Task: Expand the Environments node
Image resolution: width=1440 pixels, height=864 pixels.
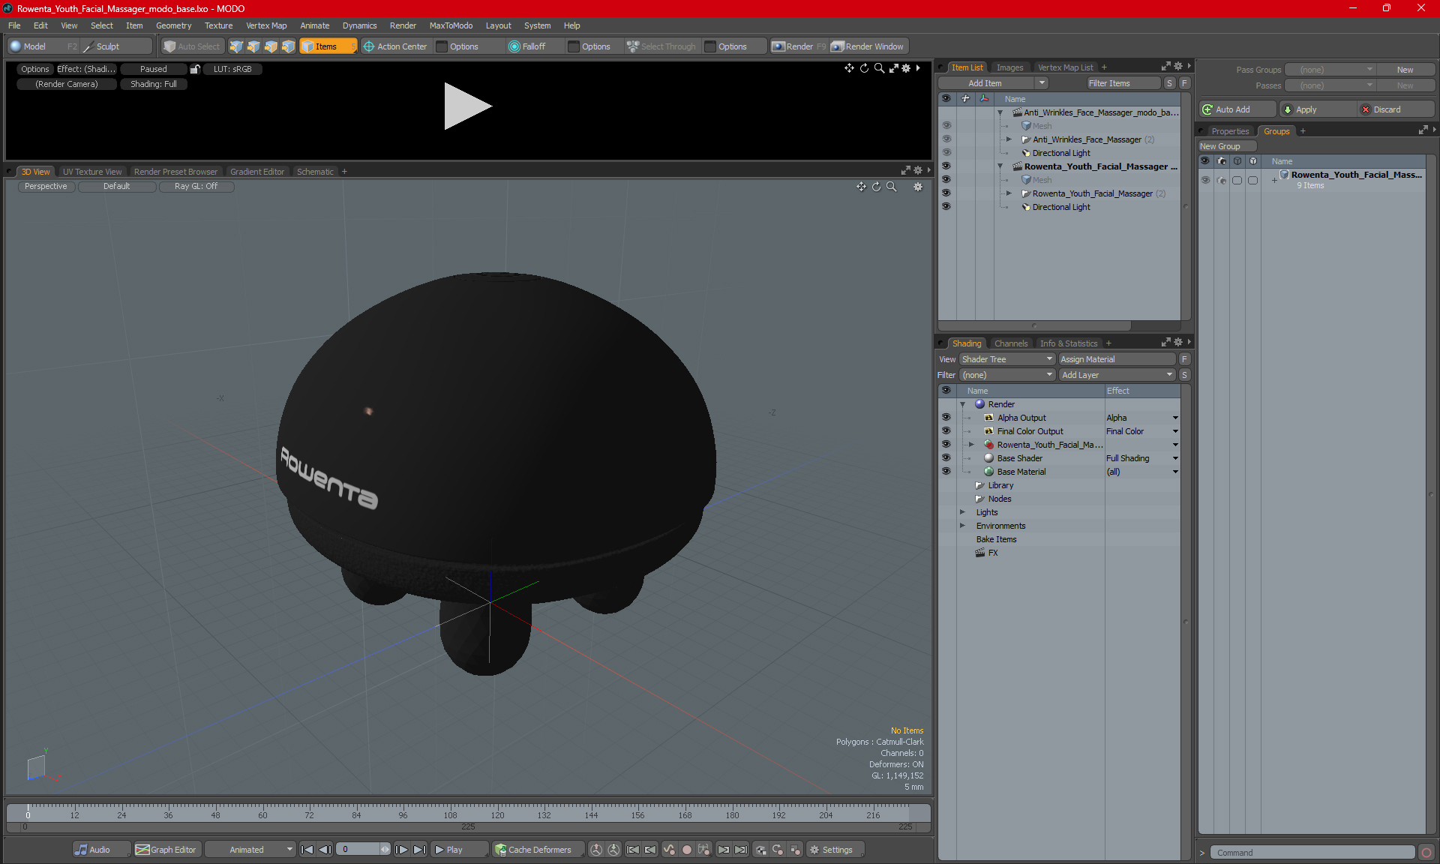Action: pos(962,526)
